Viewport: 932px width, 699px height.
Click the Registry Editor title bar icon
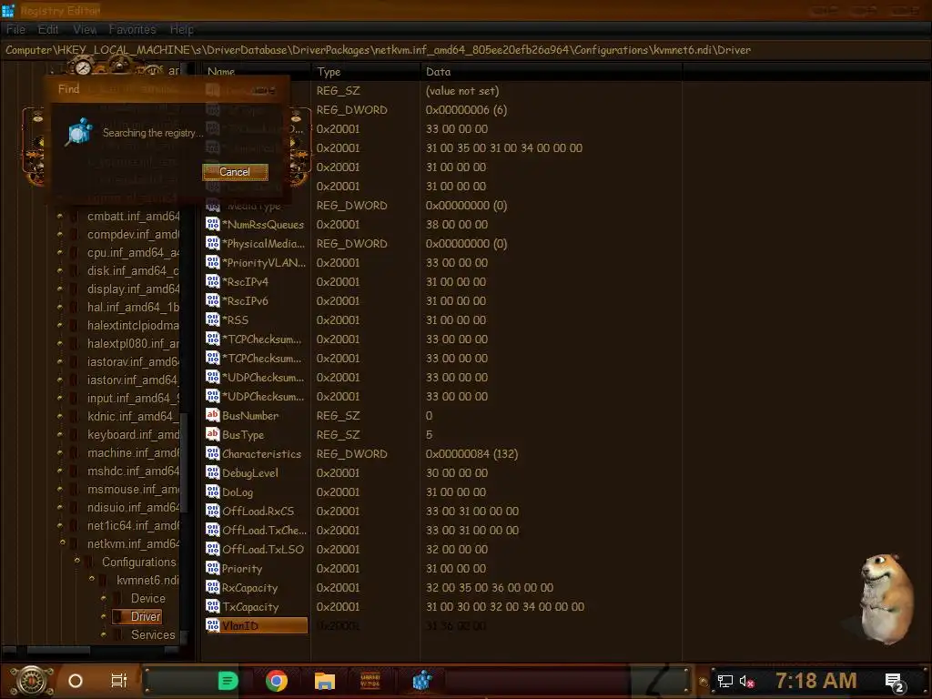pos(7,10)
